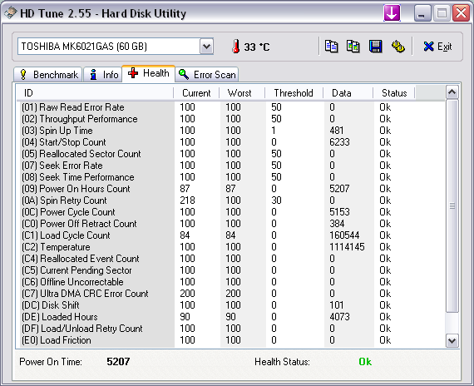Copy health info to clipboard icon
Viewport: 474px width, 386px height.
pos(331,47)
